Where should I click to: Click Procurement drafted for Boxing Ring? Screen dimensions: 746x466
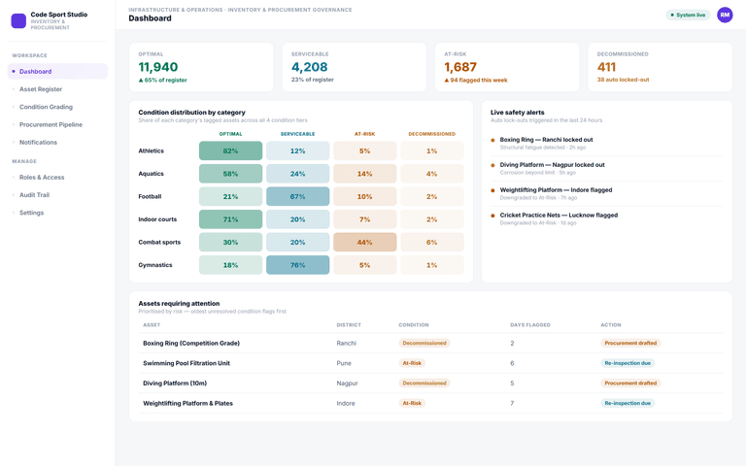(630, 343)
